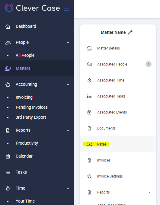
Task: Click the calendar star icon for Associated Events
Action: [89, 112]
